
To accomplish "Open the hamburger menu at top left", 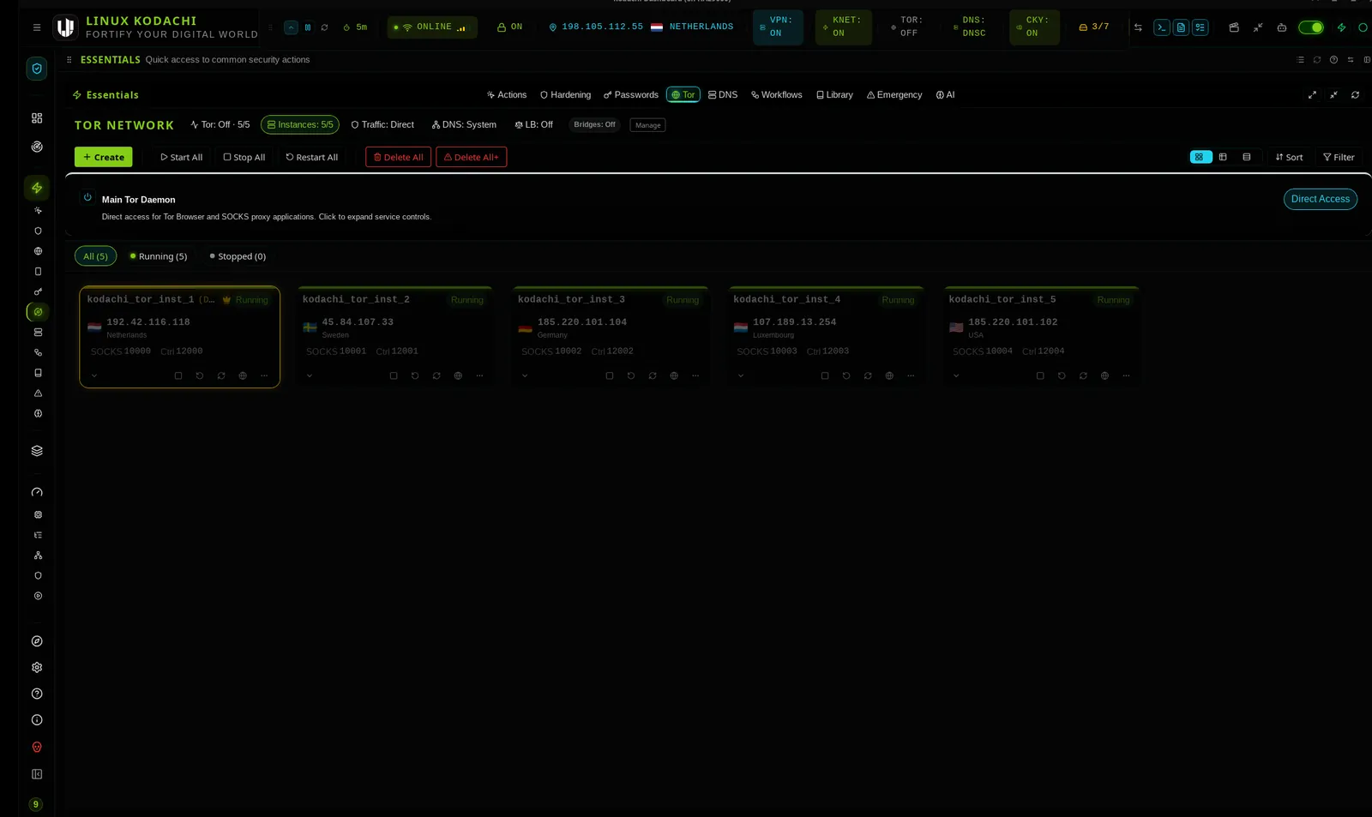I will [37, 27].
